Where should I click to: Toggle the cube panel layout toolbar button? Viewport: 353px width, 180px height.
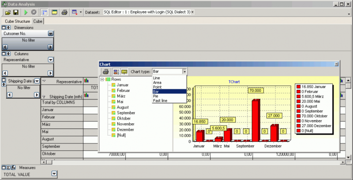[x=45, y=12]
